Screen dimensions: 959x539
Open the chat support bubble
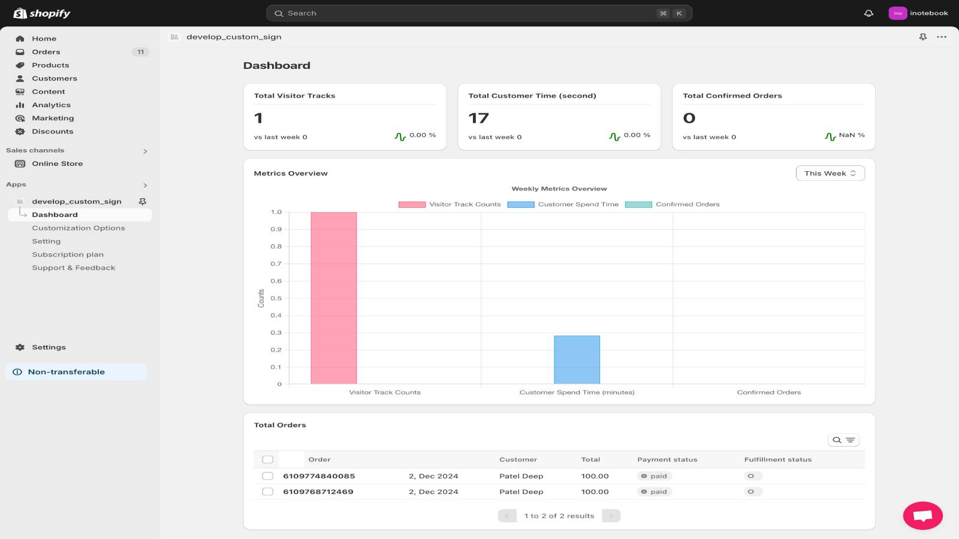922,516
